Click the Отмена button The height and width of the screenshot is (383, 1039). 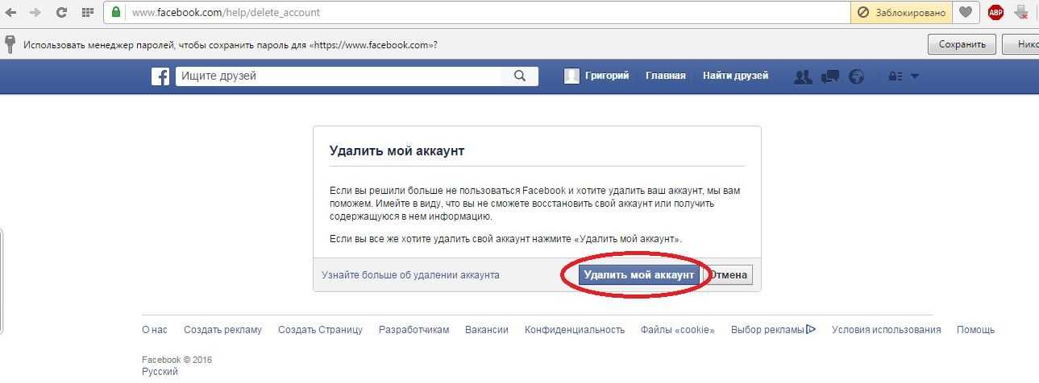[729, 274]
